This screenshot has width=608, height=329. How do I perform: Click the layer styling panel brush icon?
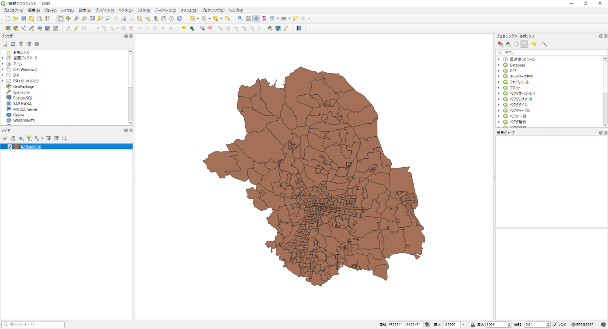[5, 138]
